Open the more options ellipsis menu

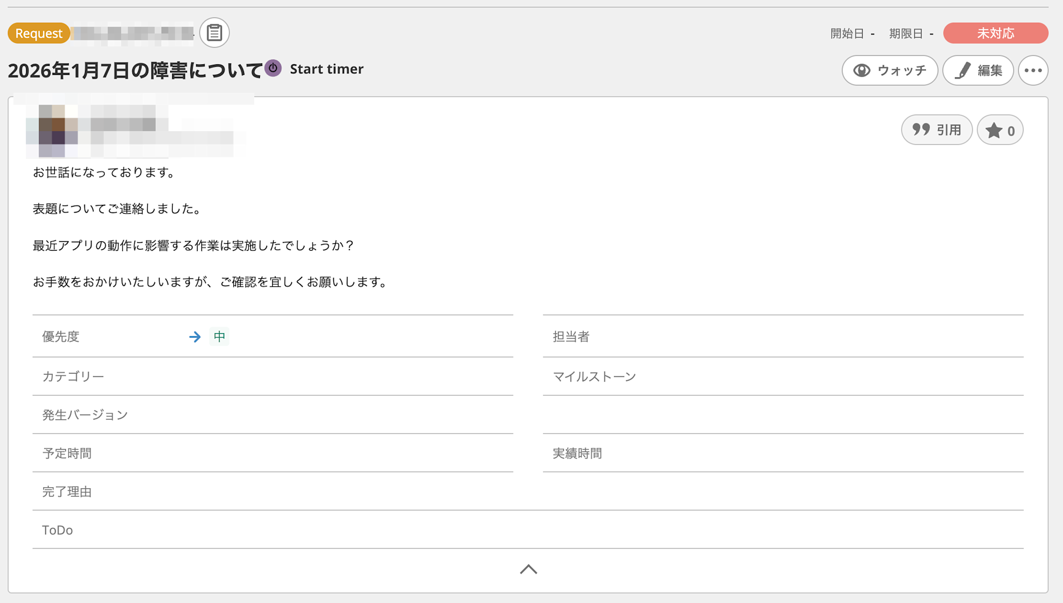pos(1033,70)
